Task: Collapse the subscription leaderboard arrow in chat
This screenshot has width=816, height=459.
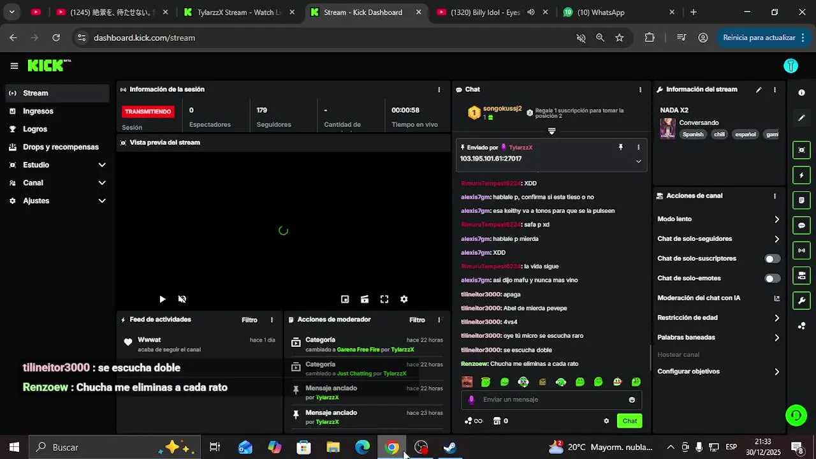Action: point(552,131)
